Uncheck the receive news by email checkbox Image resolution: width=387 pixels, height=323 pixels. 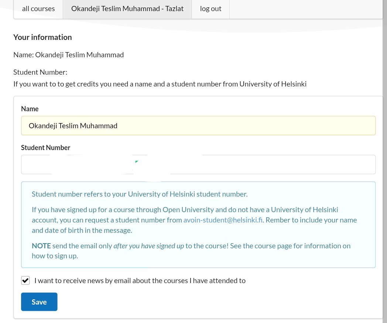click(25, 280)
